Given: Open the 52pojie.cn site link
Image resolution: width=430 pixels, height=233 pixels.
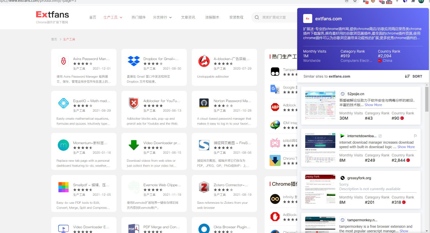Looking at the screenshot, I should pyautogui.click(x=356, y=94).
